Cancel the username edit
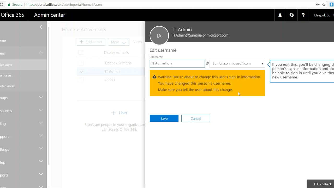The width and height of the screenshot is (334, 188). click(x=196, y=118)
